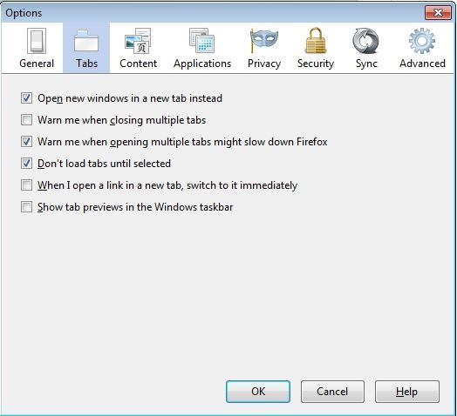Screen dimensions: 457x416
Task: Open the Sync arrows icon
Action: 366,41
